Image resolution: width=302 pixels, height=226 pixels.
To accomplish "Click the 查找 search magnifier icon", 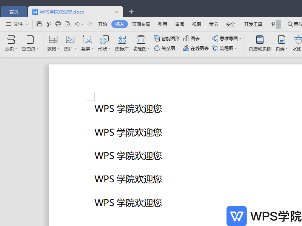I will click(290, 24).
